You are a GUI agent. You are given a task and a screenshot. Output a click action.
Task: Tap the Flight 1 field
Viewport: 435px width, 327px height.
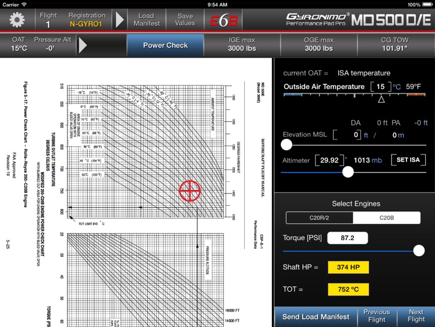pyautogui.click(x=48, y=20)
